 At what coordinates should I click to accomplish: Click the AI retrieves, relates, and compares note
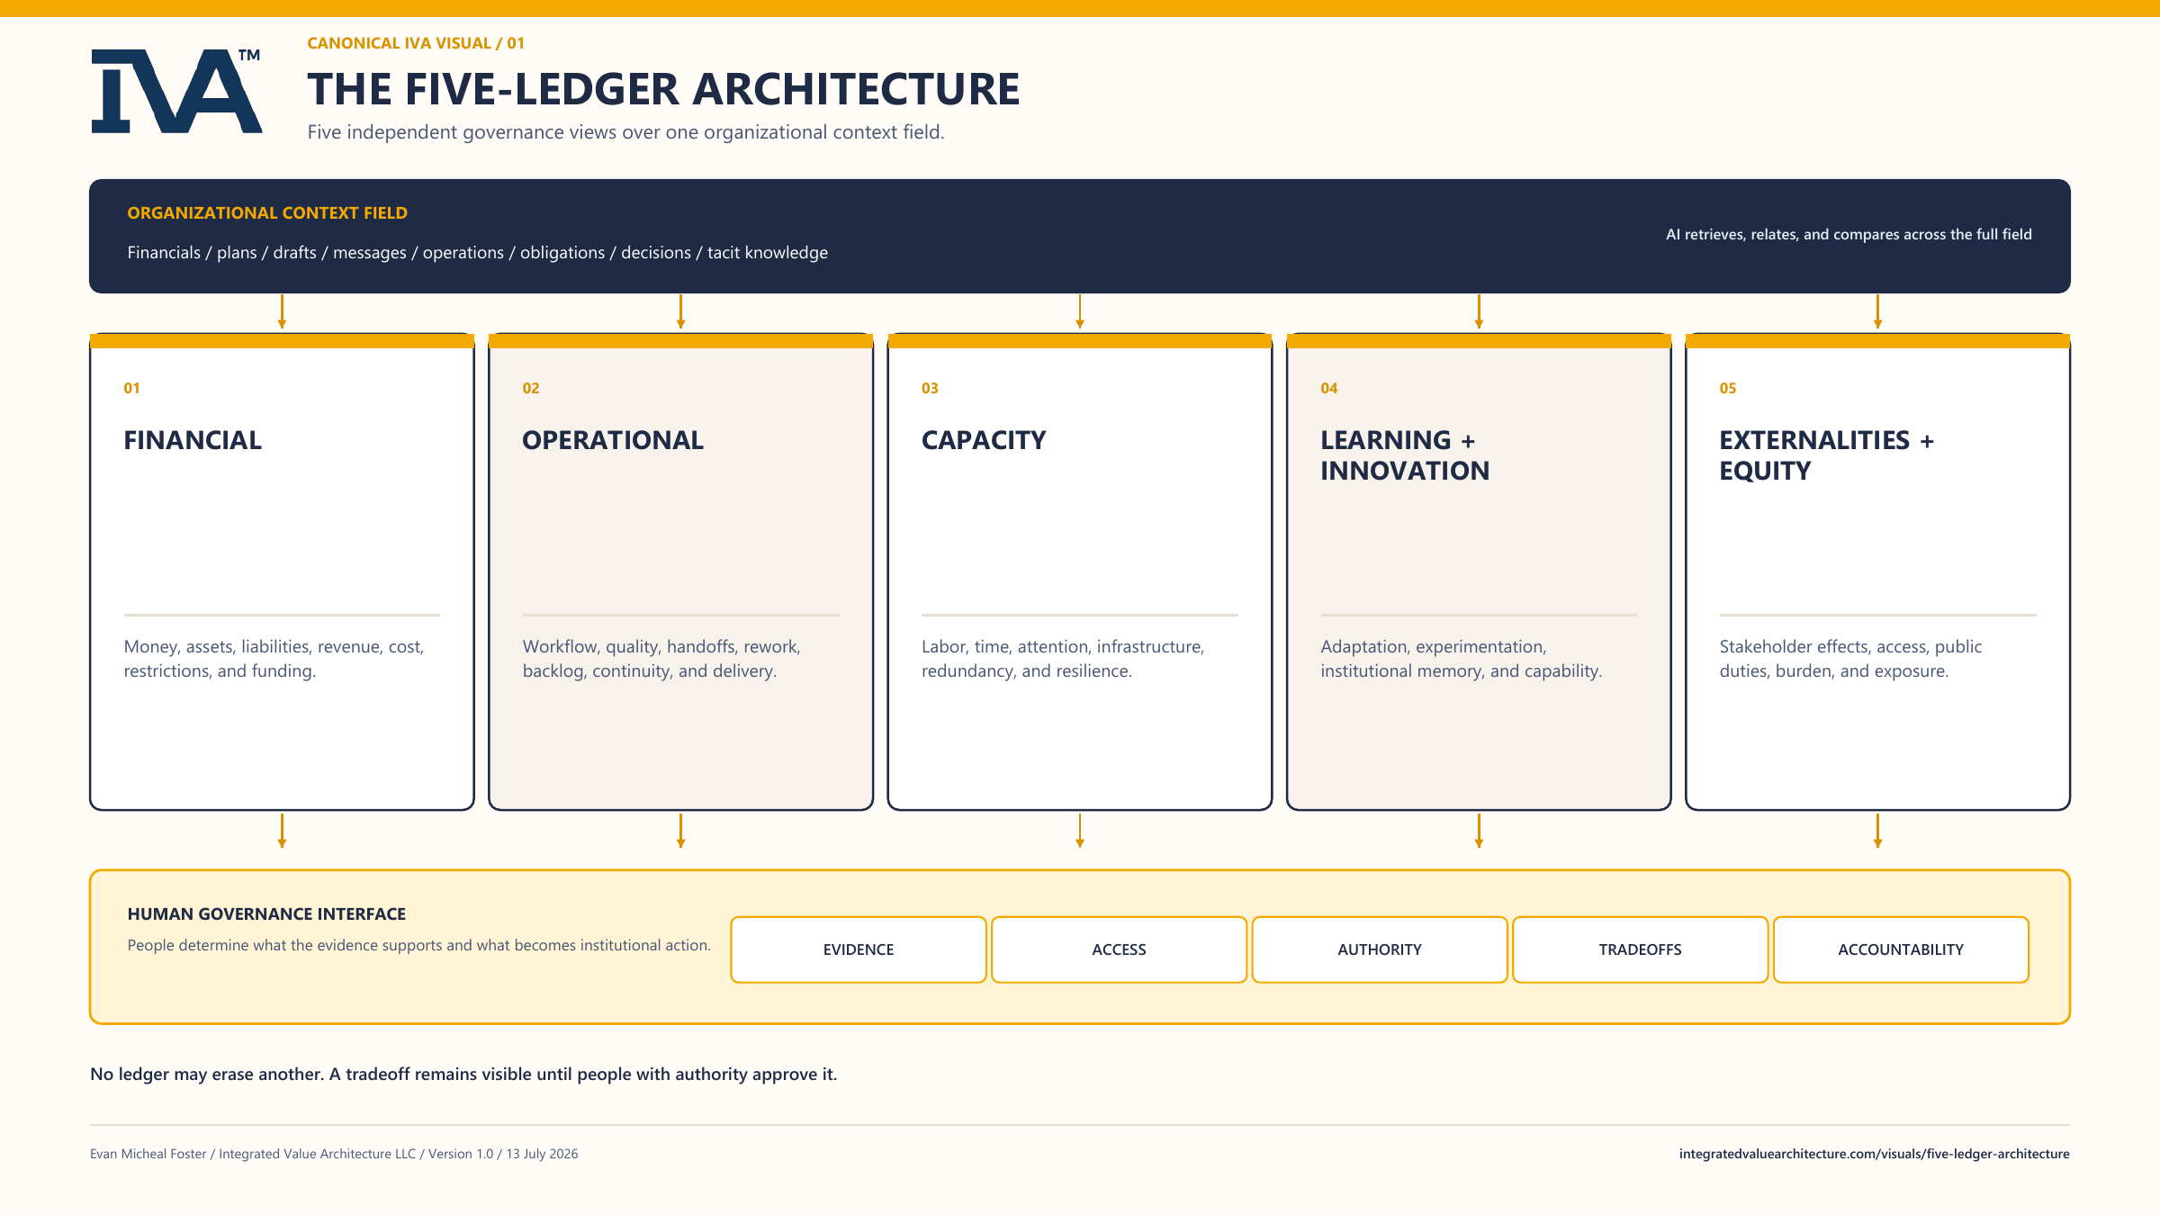click(1849, 235)
